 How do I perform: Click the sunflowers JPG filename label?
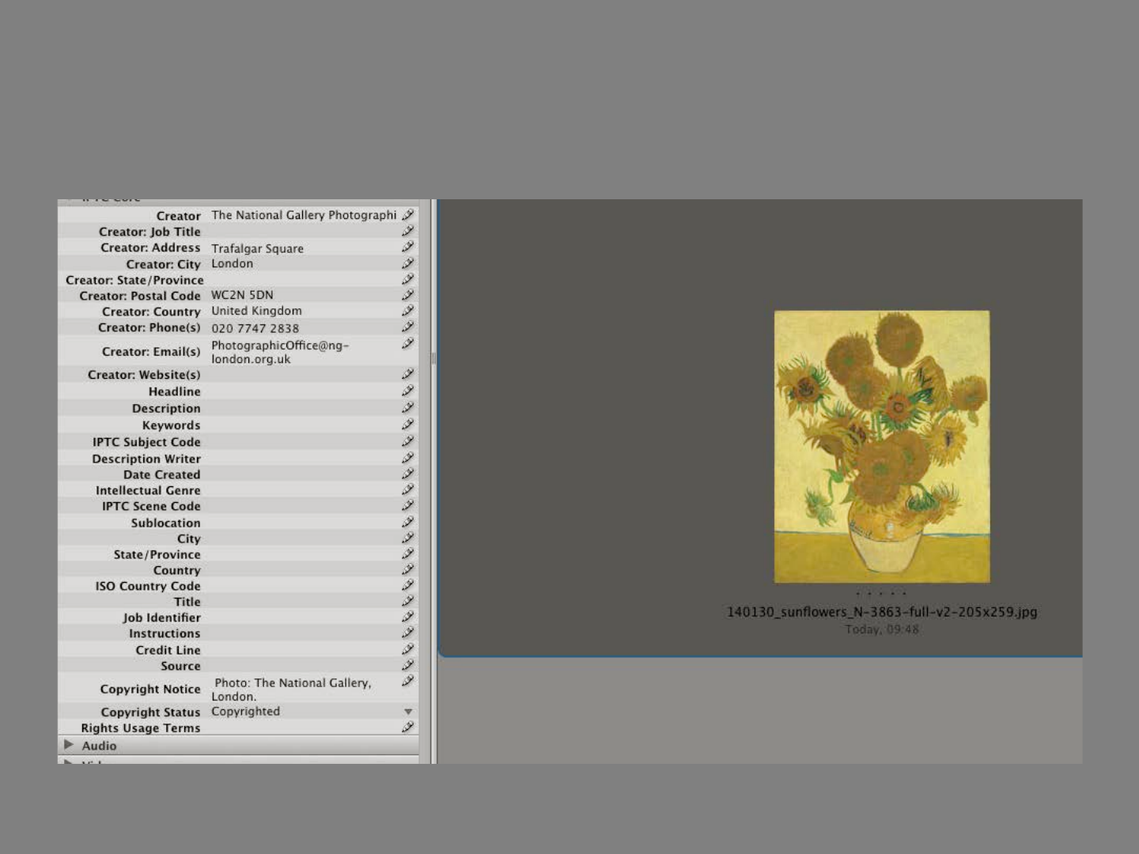(x=882, y=612)
